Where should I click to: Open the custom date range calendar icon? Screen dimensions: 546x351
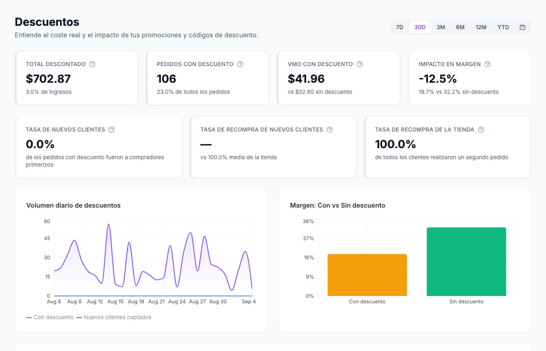click(x=522, y=27)
